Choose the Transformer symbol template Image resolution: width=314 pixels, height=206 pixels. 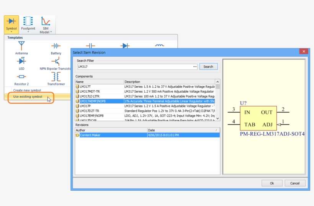56,79
